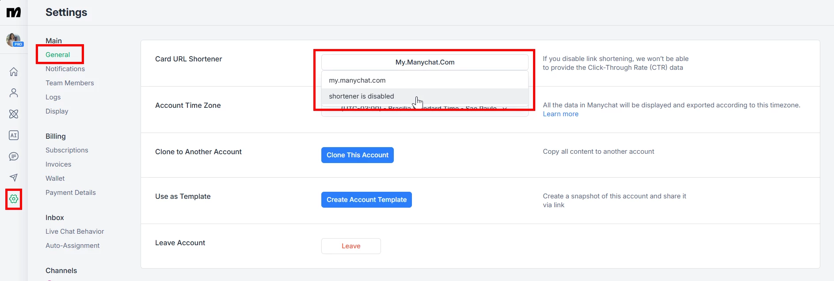834x281 pixels.
Task: Open Contacts person icon in sidebar
Action: 14,93
